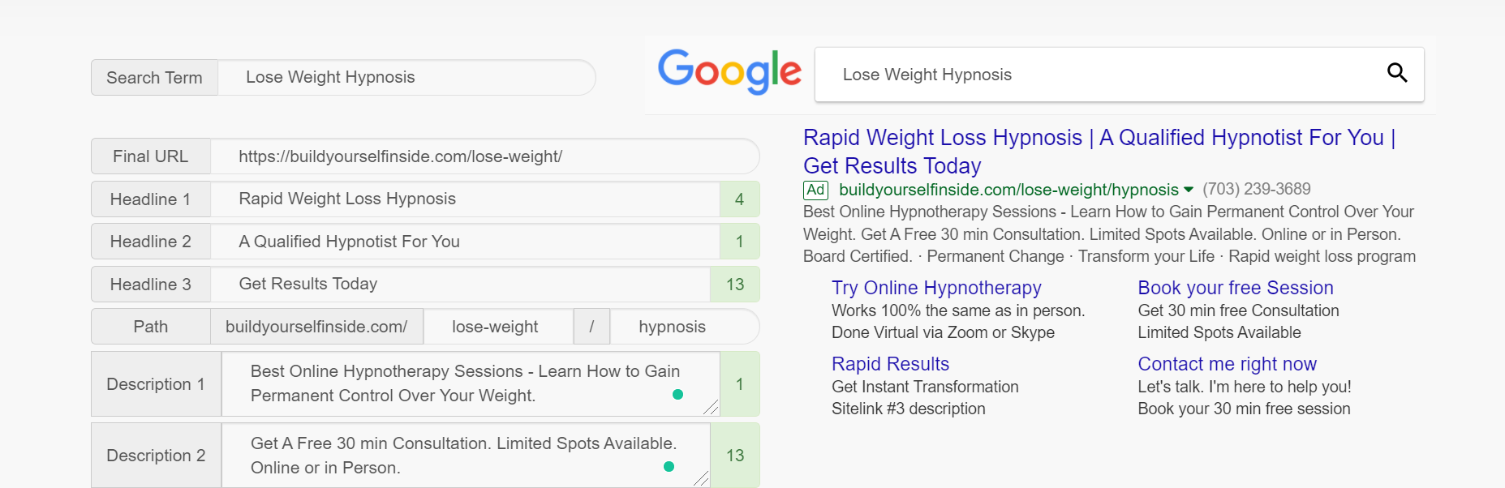The image size is (1505, 488).
Task: Edit the Final URL field
Action: tap(484, 156)
